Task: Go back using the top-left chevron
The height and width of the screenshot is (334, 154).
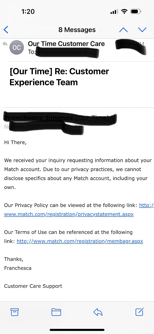Action: point(6,30)
